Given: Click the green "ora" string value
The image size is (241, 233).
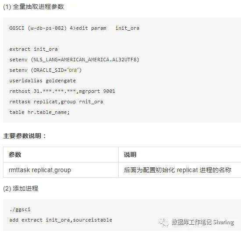Looking at the screenshot, I should click(73, 70).
